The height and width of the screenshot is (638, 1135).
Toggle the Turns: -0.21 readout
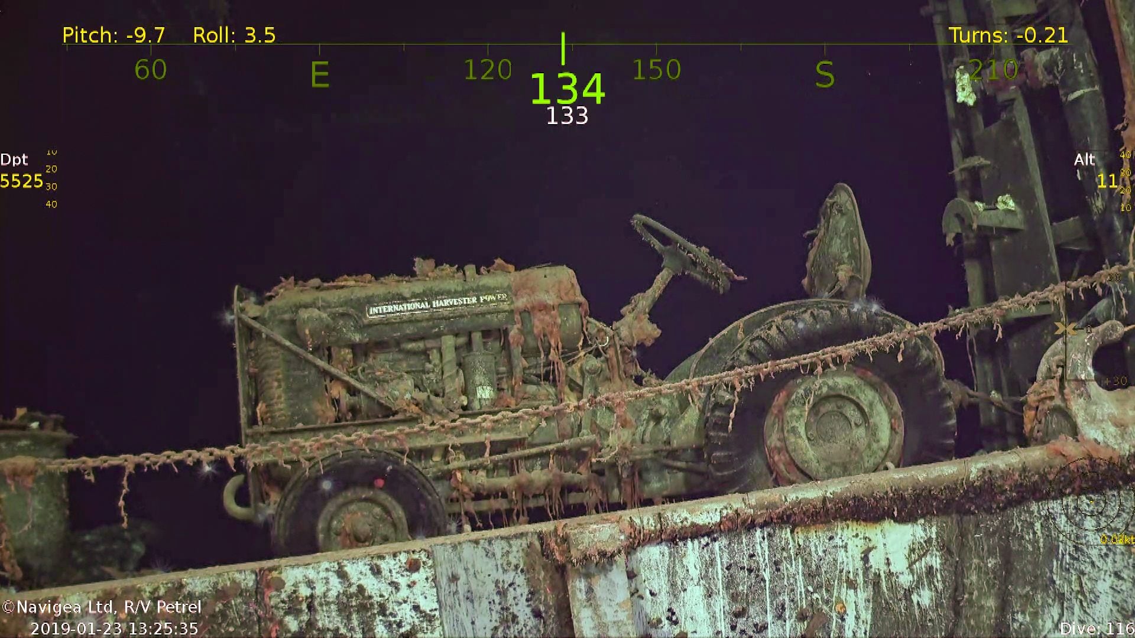(x=1009, y=35)
